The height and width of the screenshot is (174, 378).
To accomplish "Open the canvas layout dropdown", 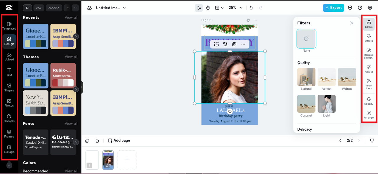I will click(219, 8).
